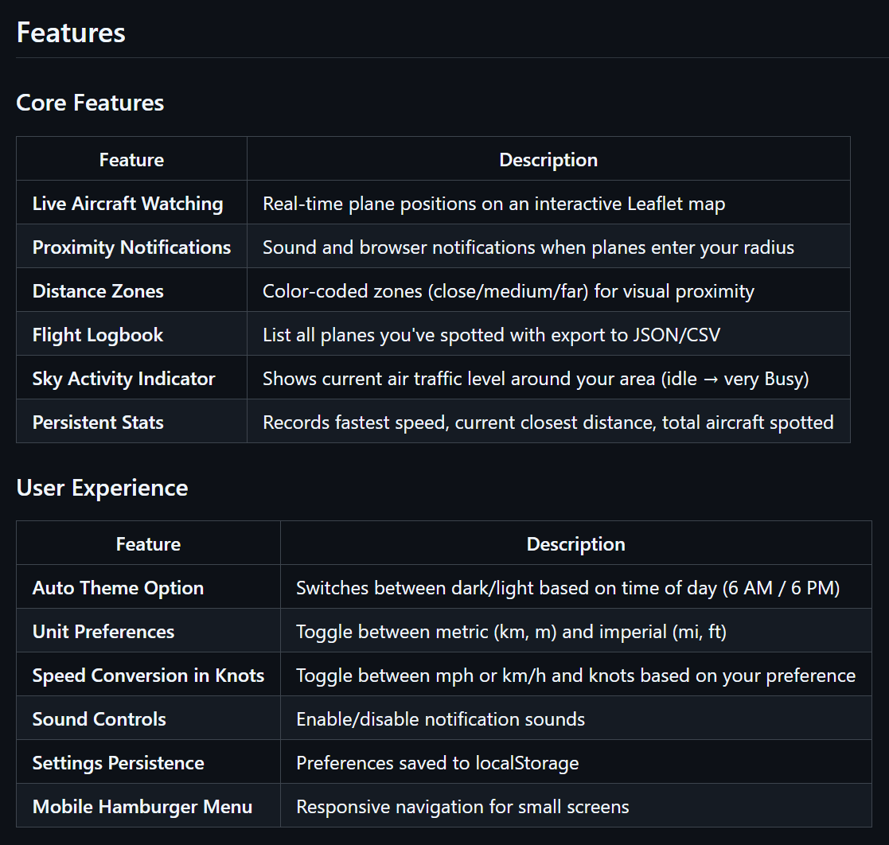Click the Core Features table Description header
This screenshot has height=845, width=889.
point(548,160)
